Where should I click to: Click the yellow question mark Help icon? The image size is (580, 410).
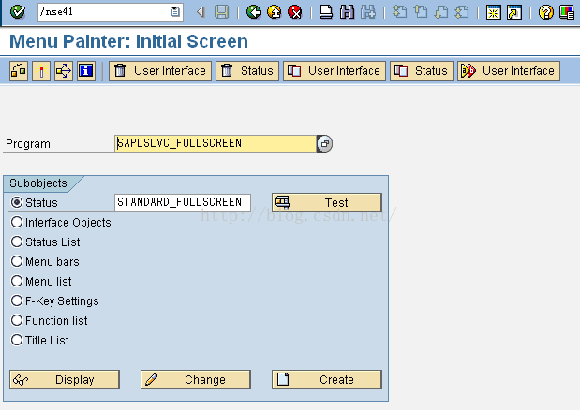pyautogui.click(x=546, y=12)
